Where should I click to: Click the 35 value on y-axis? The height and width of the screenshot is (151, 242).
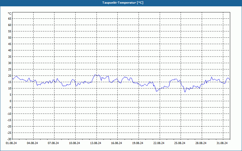click(10, 57)
